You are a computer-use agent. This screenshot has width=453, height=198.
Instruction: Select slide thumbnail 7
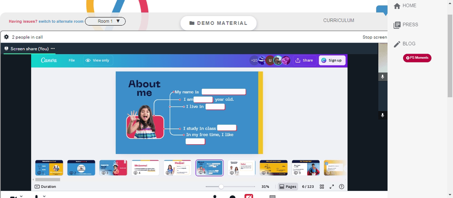click(241, 168)
